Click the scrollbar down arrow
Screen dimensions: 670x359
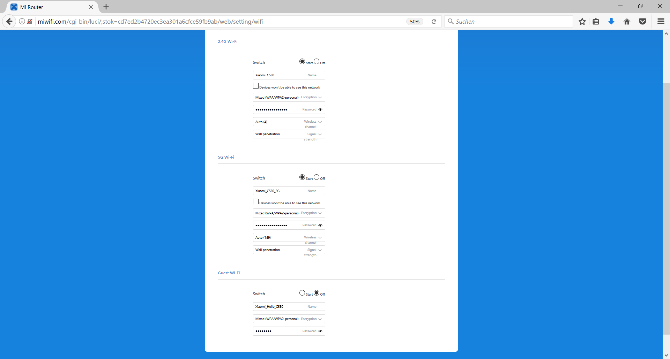(x=666, y=355)
